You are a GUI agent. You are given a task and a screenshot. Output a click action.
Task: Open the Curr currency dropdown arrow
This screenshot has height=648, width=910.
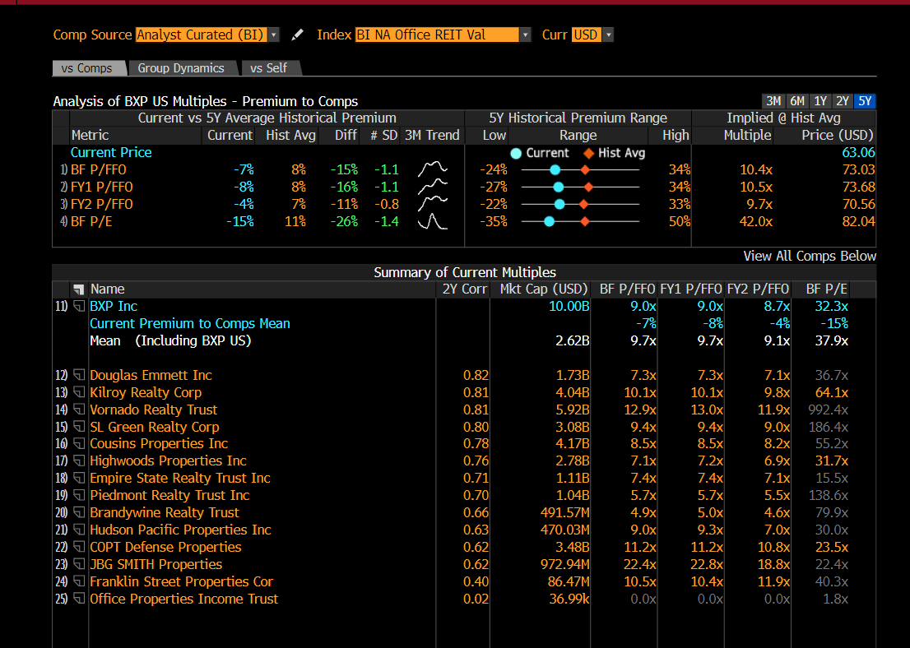point(608,35)
